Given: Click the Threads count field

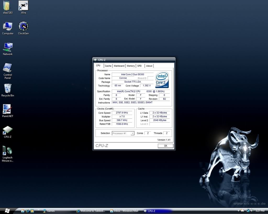Looking at the screenshot, I should pyautogui.click(x=167, y=133).
